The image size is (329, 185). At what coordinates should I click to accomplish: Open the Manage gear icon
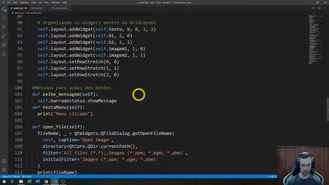[x=4, y=170]
